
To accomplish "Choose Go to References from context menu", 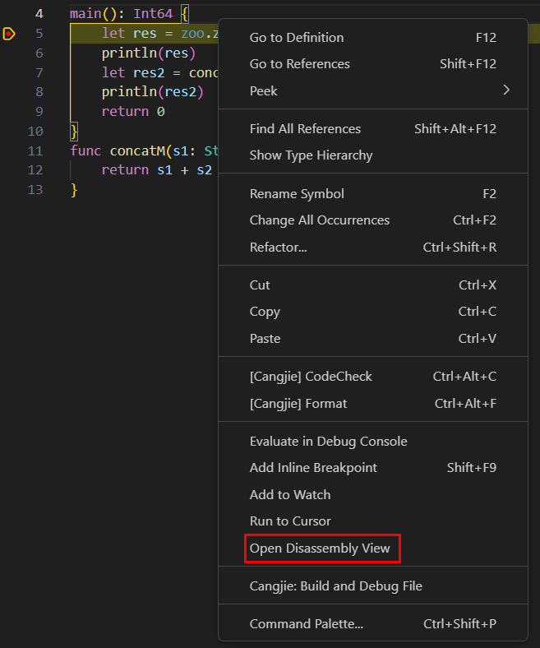I will point(299,64).
